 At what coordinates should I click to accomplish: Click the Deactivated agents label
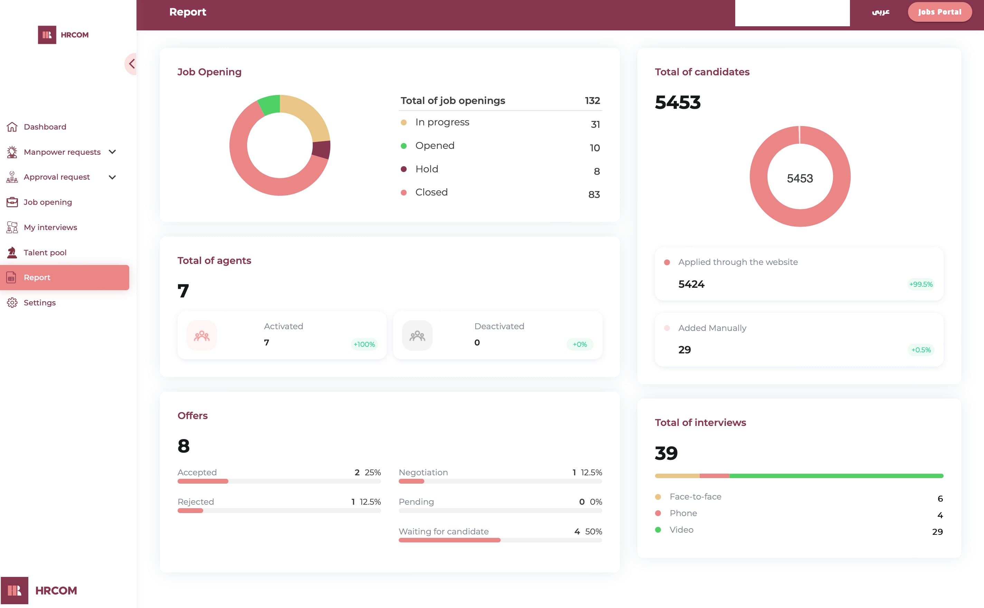499,326
